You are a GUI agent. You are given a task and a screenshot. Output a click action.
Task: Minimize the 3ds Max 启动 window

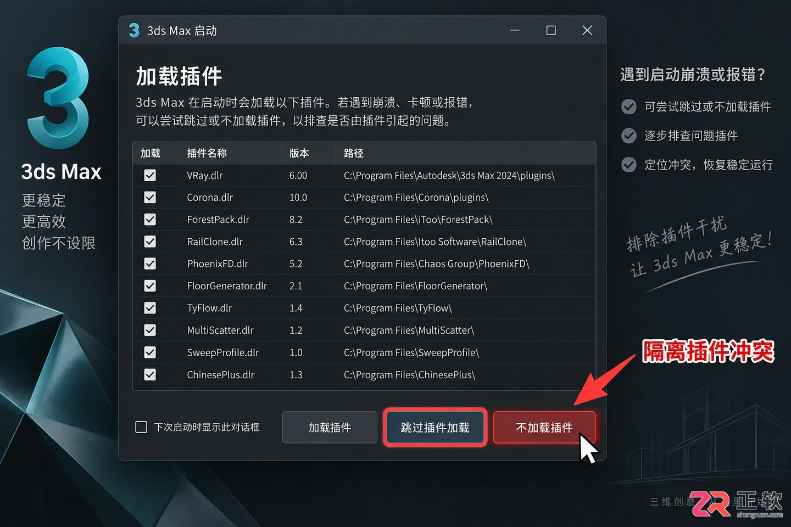[515, 30]
